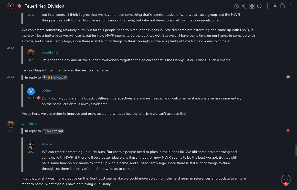Open the apps grid icon
Image resolution: width=297 pixels, height=190 pixels.
click(252, 6)
